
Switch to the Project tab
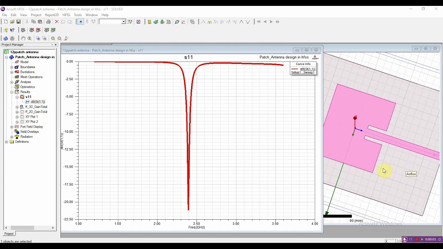(x=9, y=234)
